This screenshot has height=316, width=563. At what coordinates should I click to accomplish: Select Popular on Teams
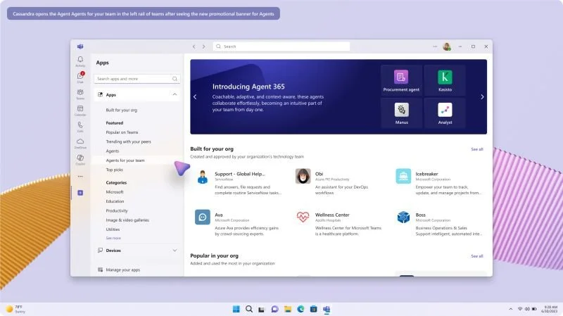122,132
